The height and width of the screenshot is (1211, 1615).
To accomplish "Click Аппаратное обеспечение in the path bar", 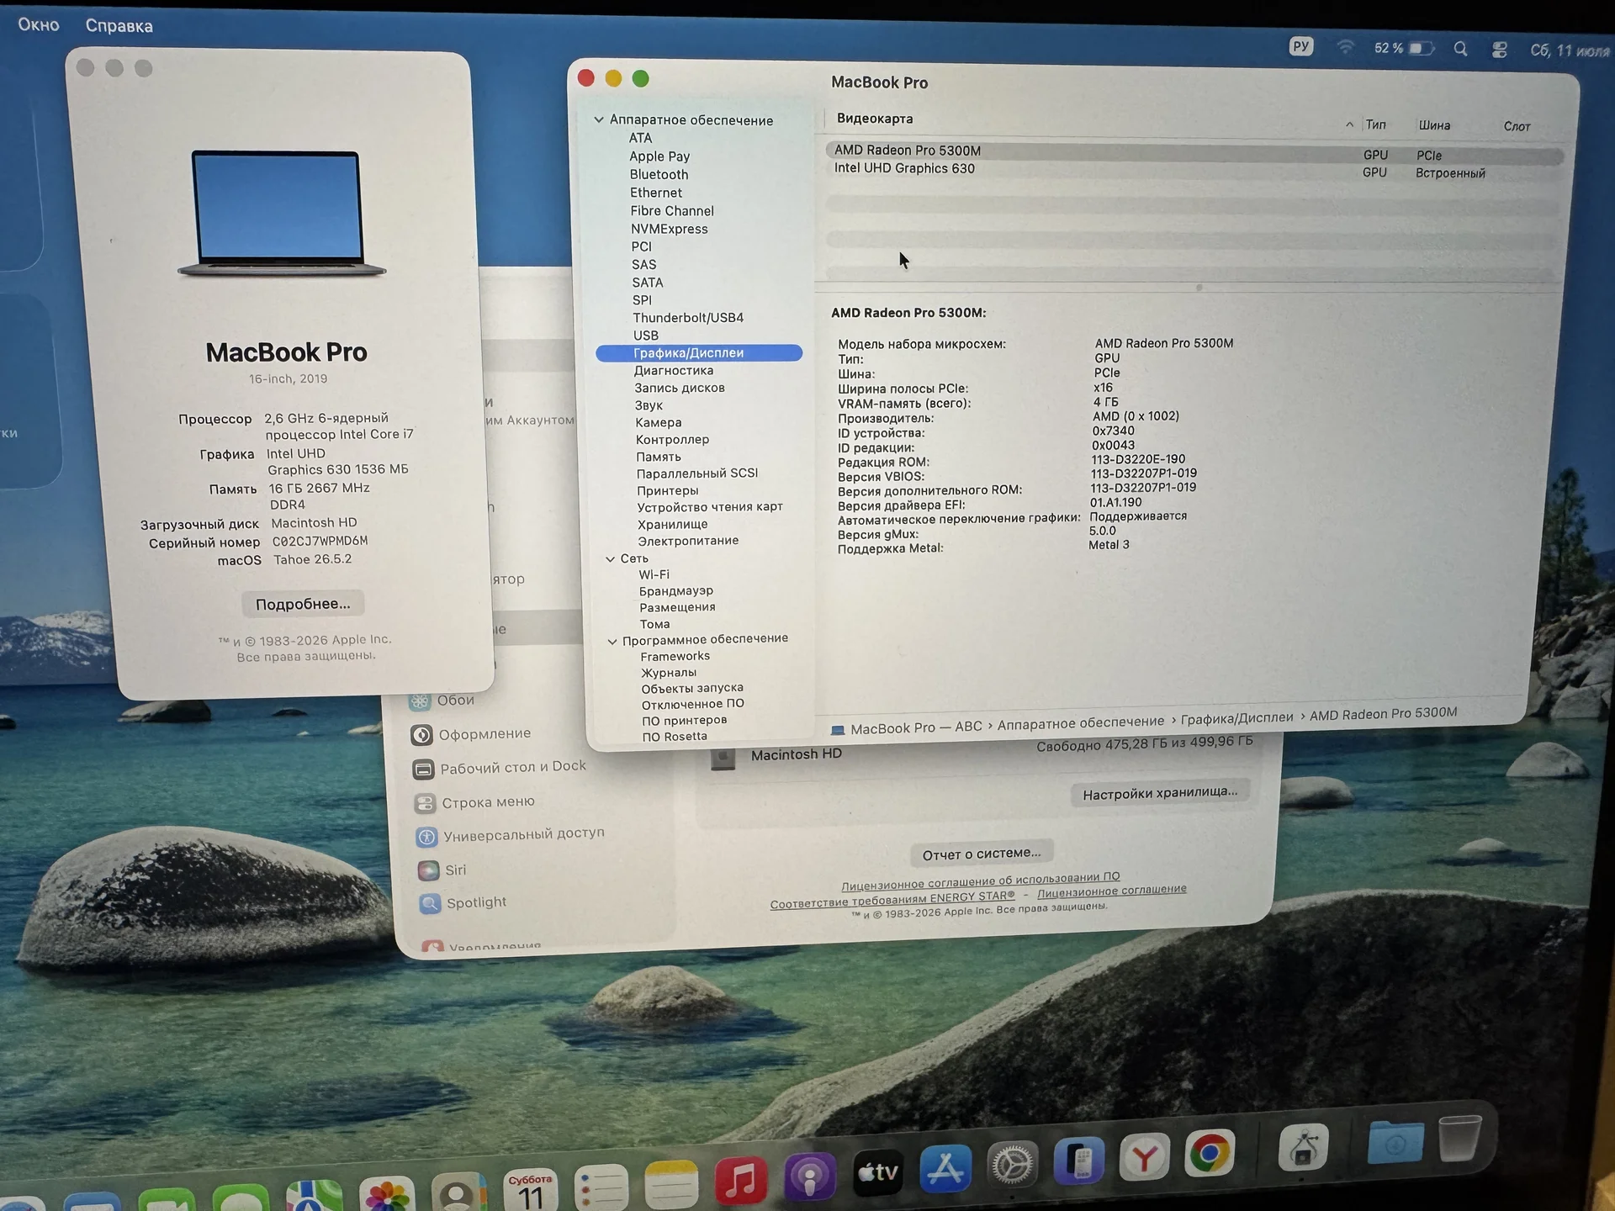I will [1080, 722].
